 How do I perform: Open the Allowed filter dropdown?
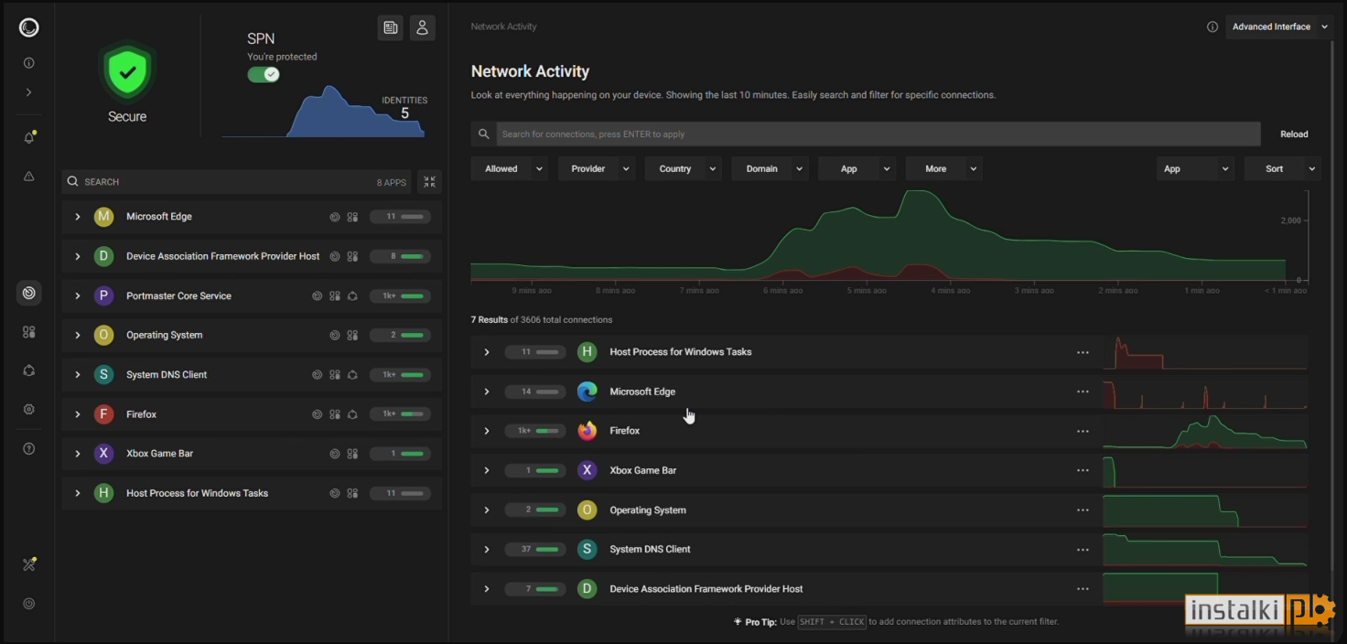(x=510, y=168)
